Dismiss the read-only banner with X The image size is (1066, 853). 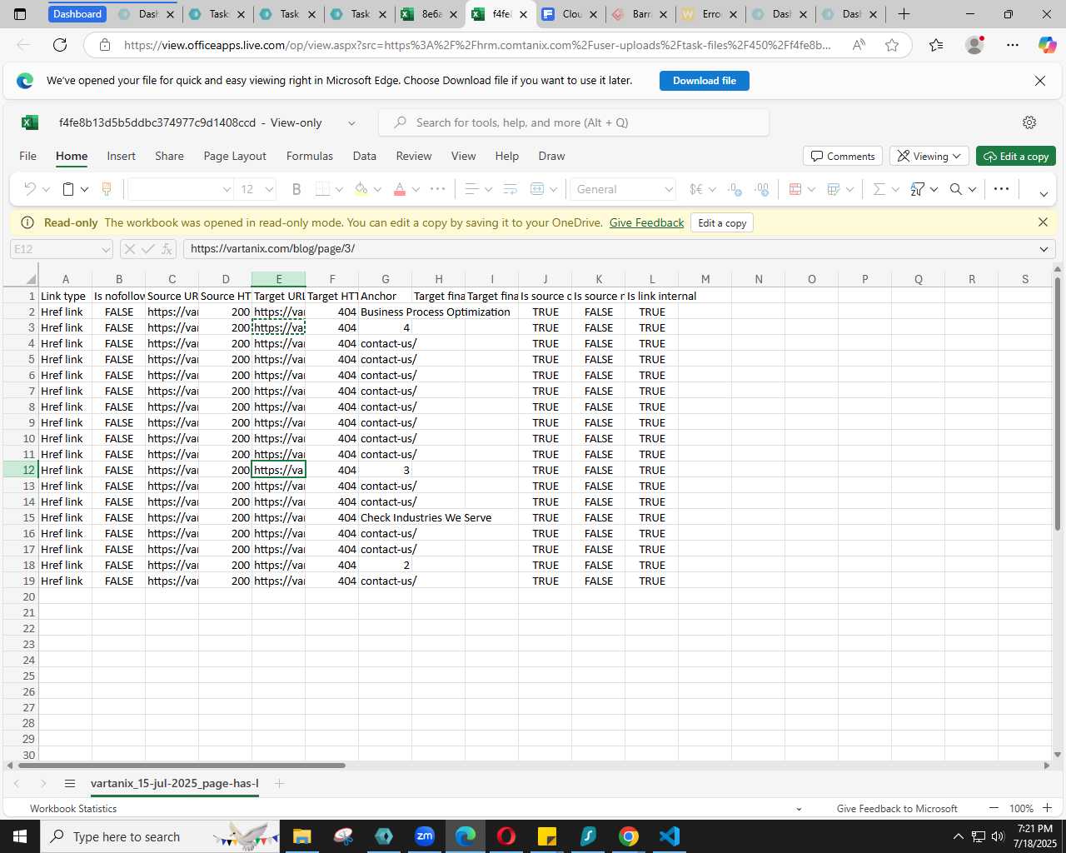pyautogui.click(x=1043, y=222)
